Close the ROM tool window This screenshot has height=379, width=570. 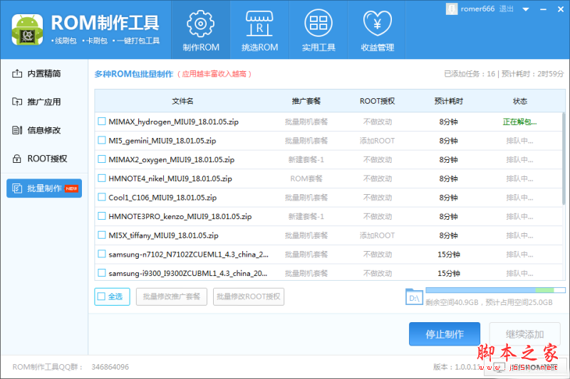point(561,9)
